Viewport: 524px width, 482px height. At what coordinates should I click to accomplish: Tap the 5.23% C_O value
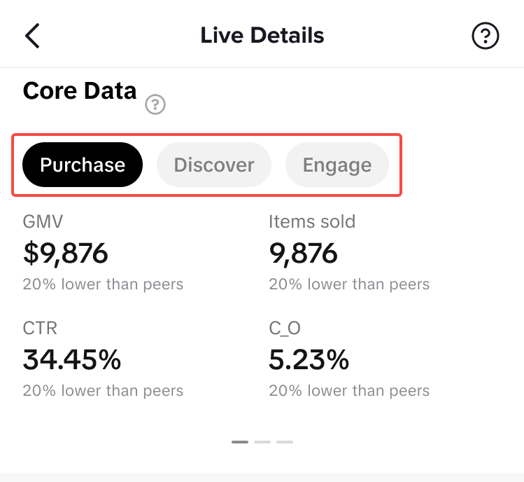click(x=309, y=360)
